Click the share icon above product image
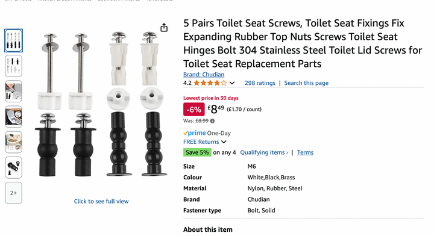The height and width of the screenshot is (236, 434). (x=164, y=28)
